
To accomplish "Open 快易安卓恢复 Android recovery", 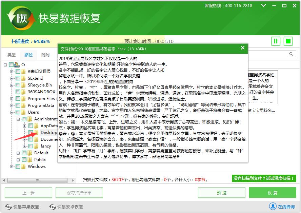I will [66, 207].
